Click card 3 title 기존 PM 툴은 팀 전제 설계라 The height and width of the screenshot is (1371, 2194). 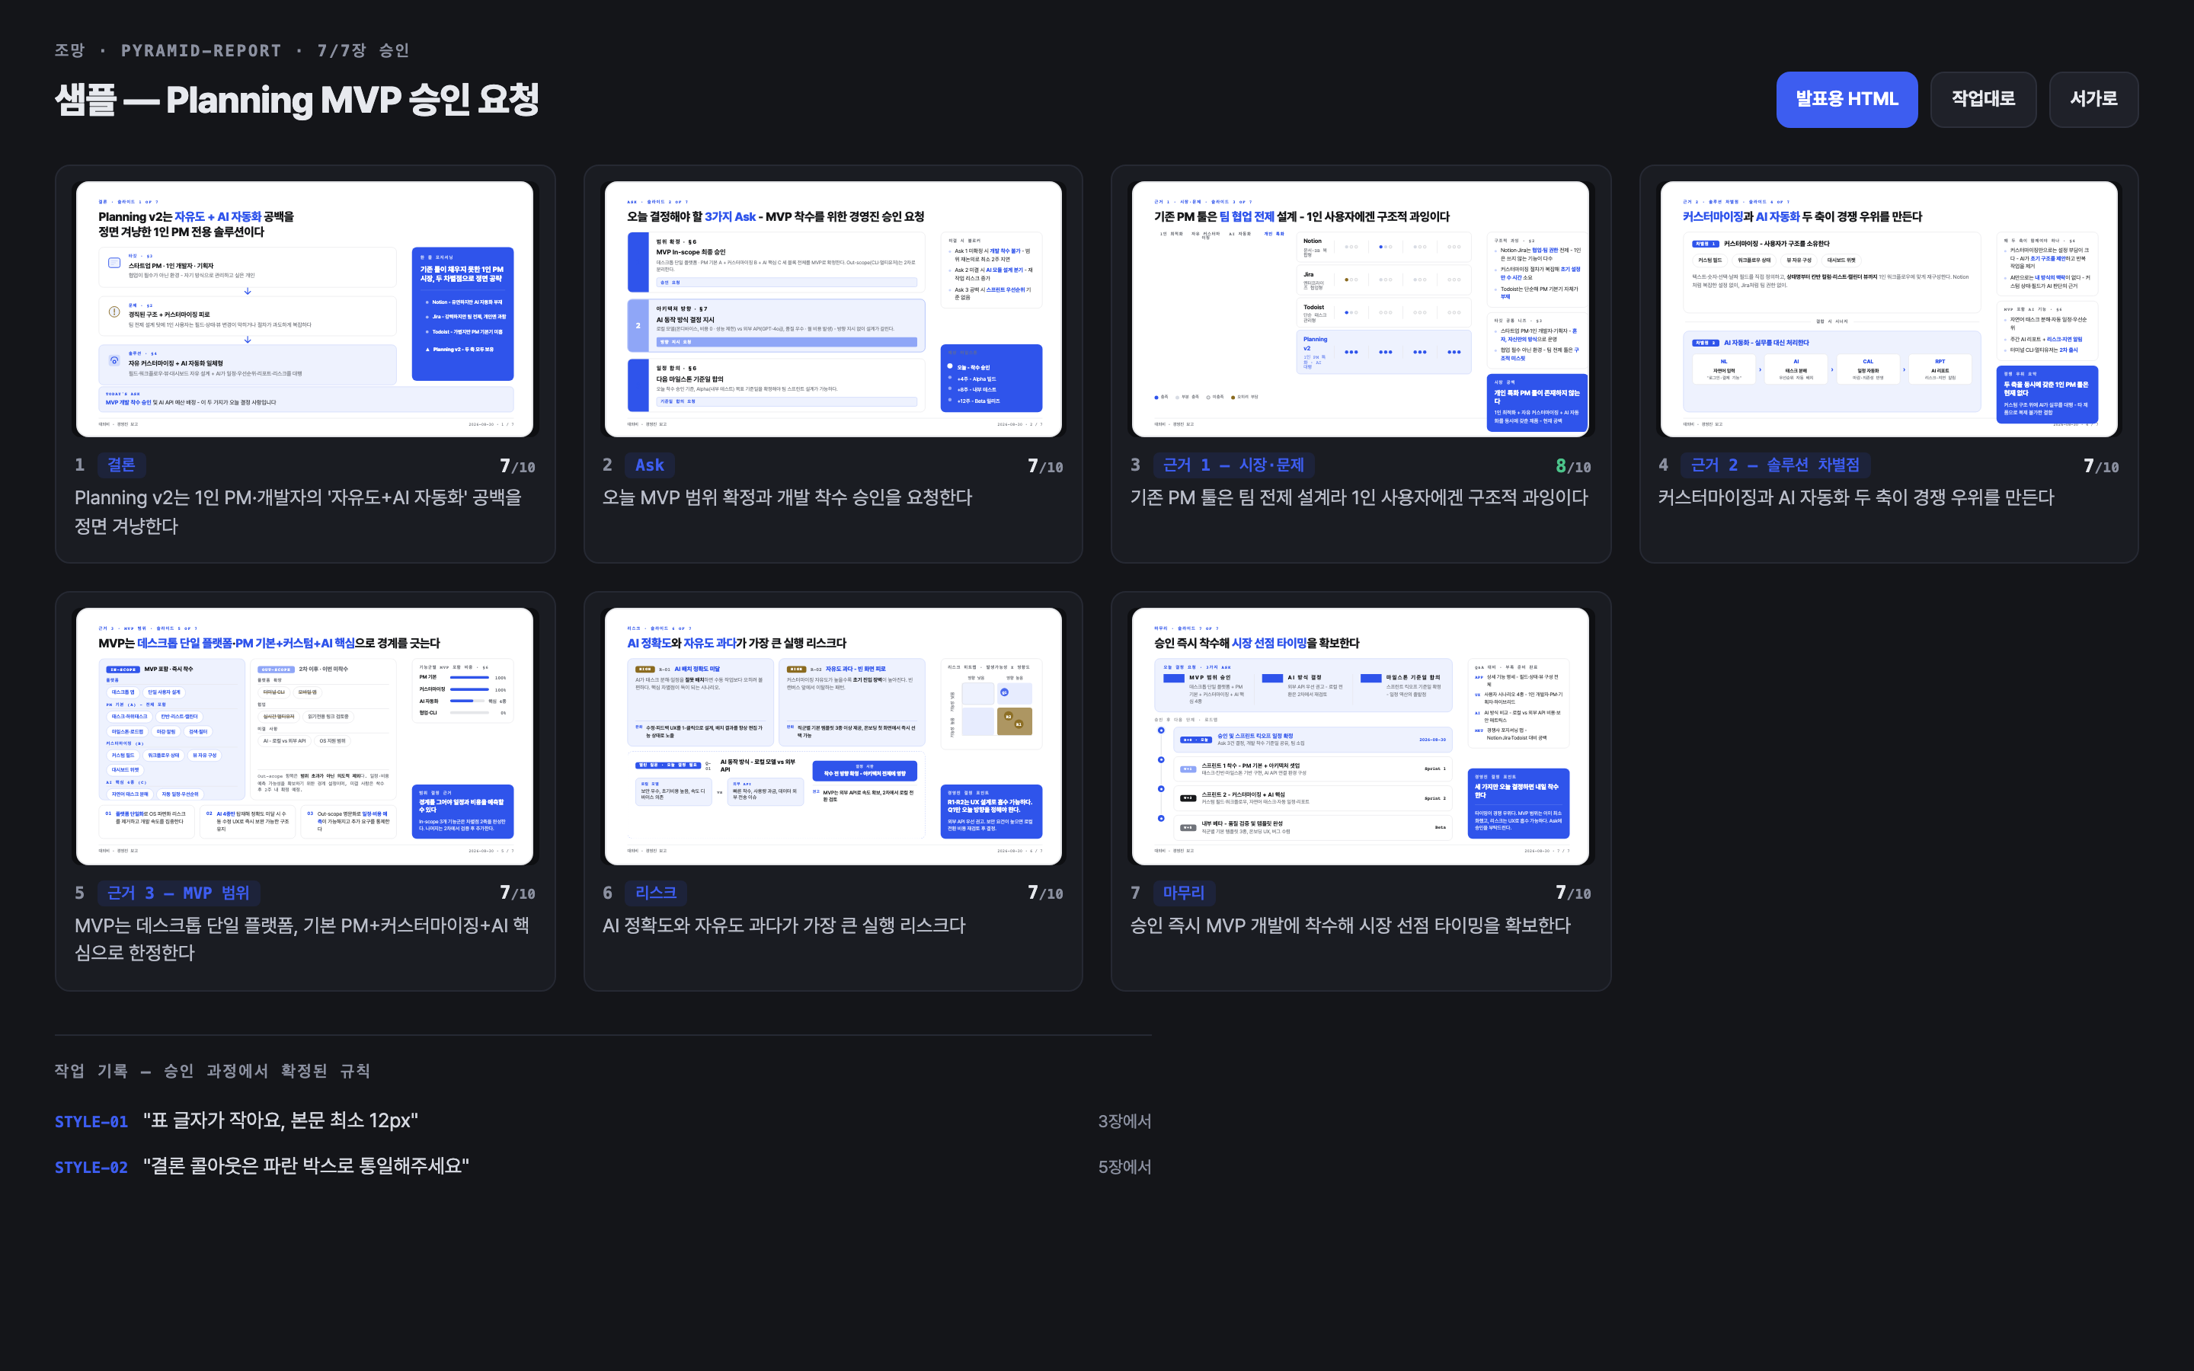(1359, 498)
